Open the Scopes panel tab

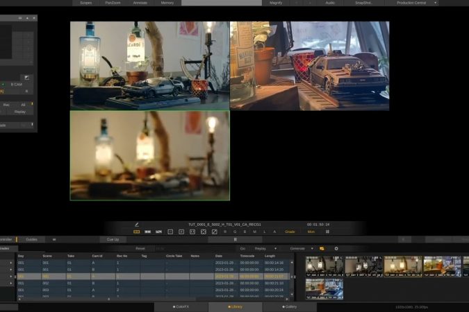pyautogui.click(x=85, y=3)
